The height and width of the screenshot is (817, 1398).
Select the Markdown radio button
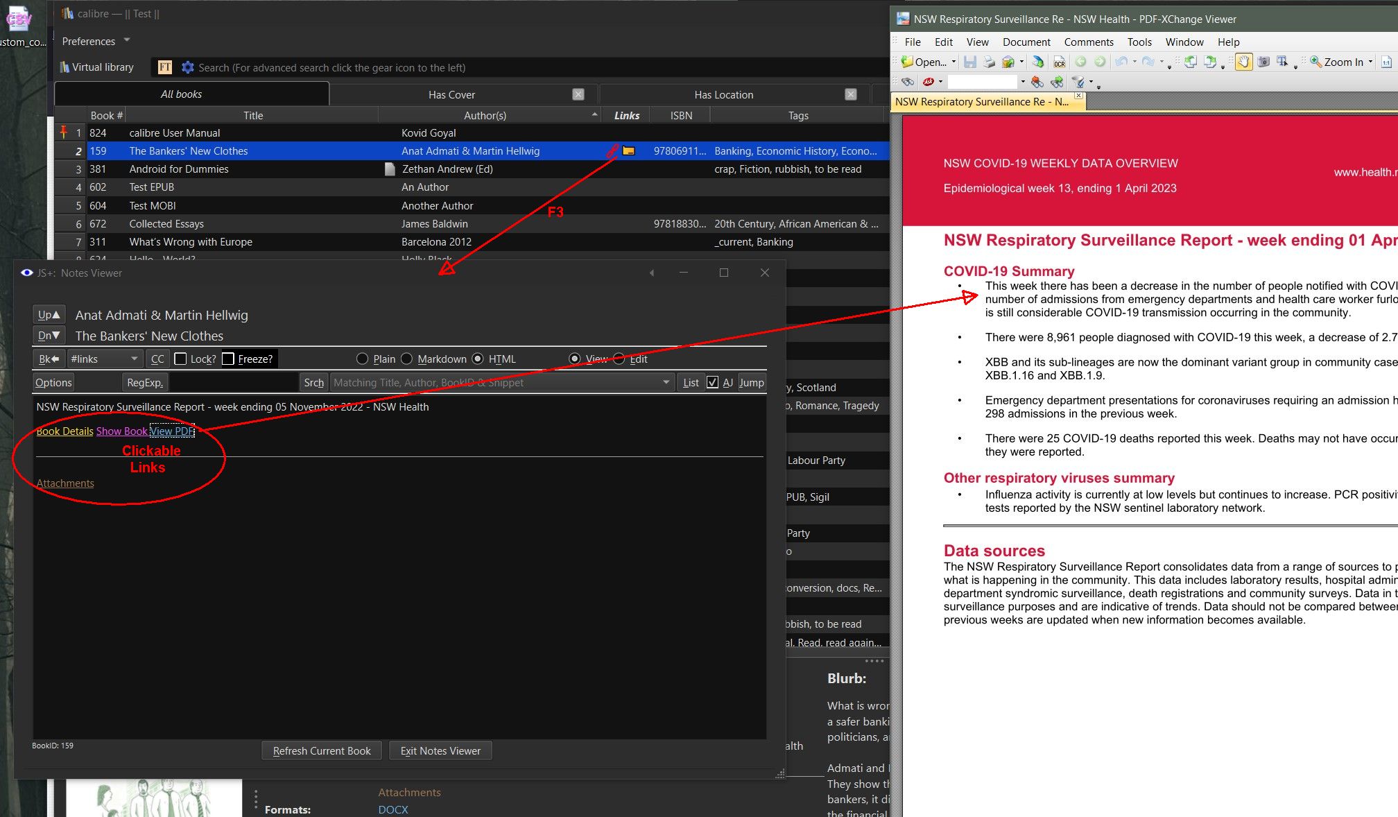(407, 359)
